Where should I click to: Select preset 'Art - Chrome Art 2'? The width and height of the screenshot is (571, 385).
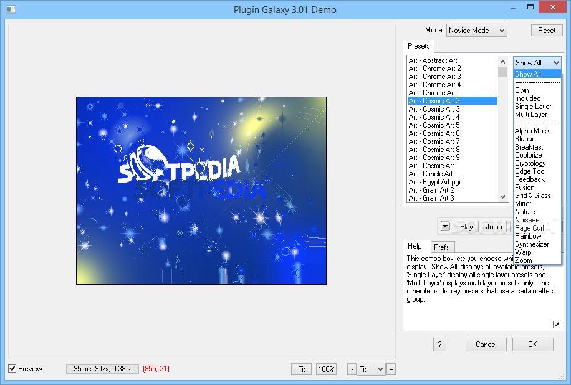point(453,69)
